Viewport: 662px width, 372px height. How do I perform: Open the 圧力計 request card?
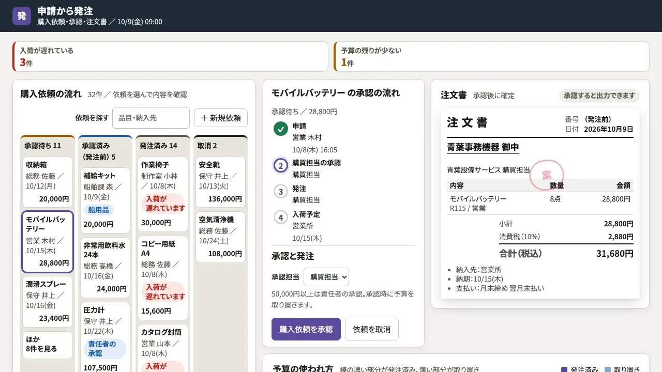coord(105,337)
